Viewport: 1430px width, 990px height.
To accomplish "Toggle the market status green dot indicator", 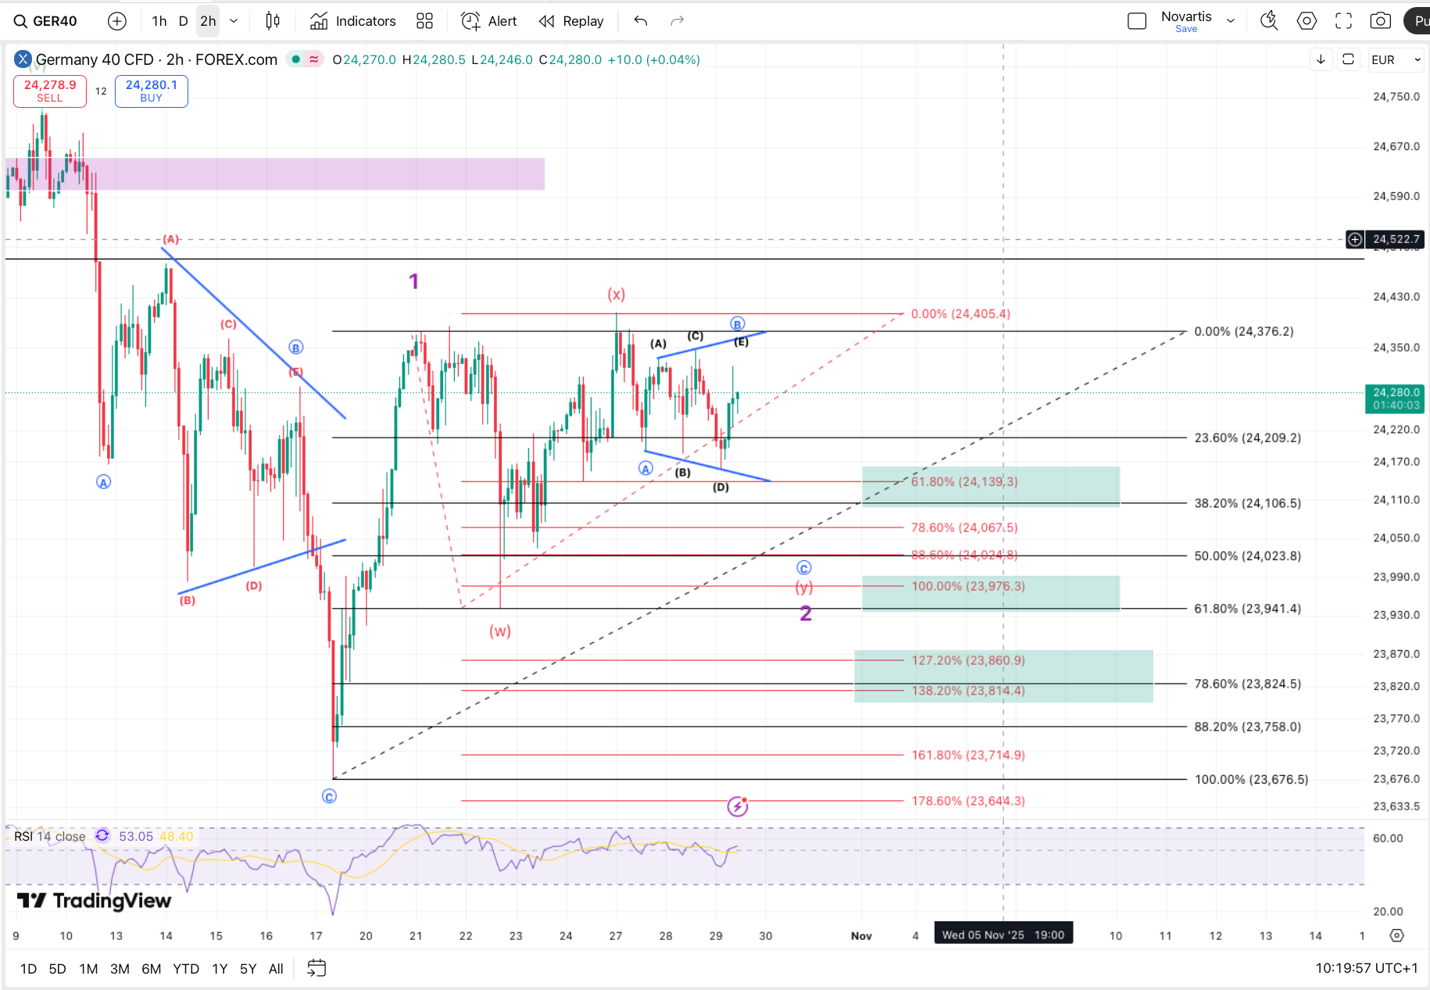I will tap(295, 59).
